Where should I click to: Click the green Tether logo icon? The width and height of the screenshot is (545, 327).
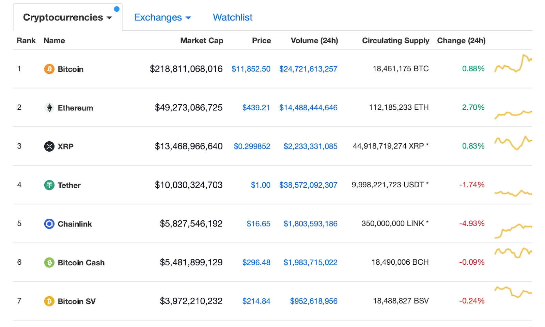coord(49,185)
